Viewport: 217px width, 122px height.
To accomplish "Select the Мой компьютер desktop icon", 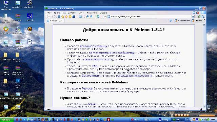I will click(x=6, y=5).
